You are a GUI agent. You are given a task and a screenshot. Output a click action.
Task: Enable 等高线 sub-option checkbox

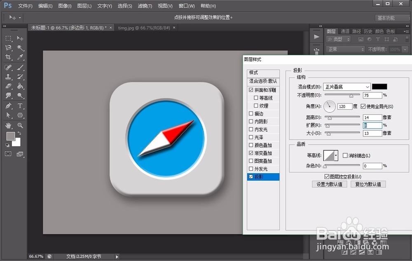256,98
